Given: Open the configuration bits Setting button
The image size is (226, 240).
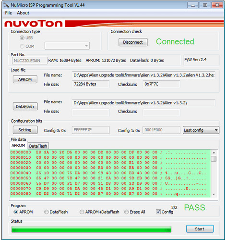Looking at the screenshot, I should click(25, 130).
